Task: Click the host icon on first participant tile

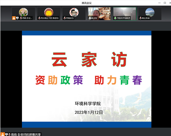Action: pos(14,18)
